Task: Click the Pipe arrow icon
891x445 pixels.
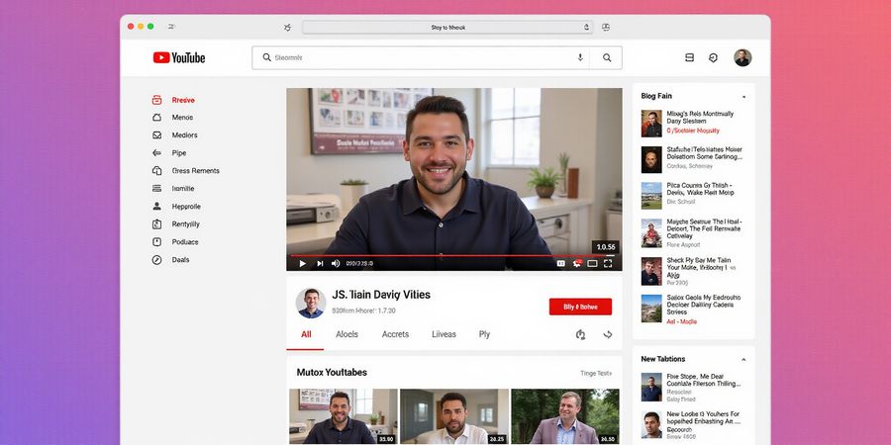Action: [x=156, y=152]
